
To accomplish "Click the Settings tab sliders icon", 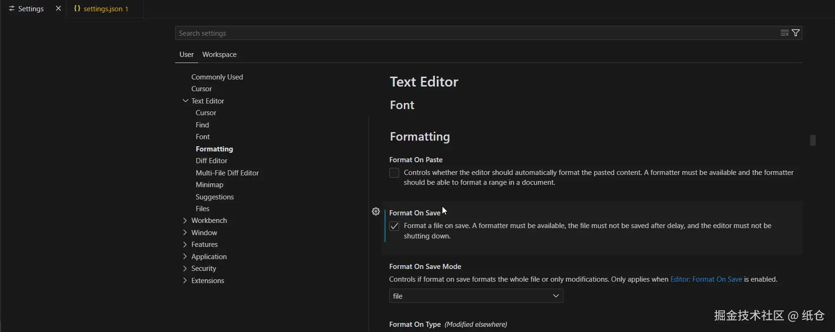I will (x=12, y=8).
